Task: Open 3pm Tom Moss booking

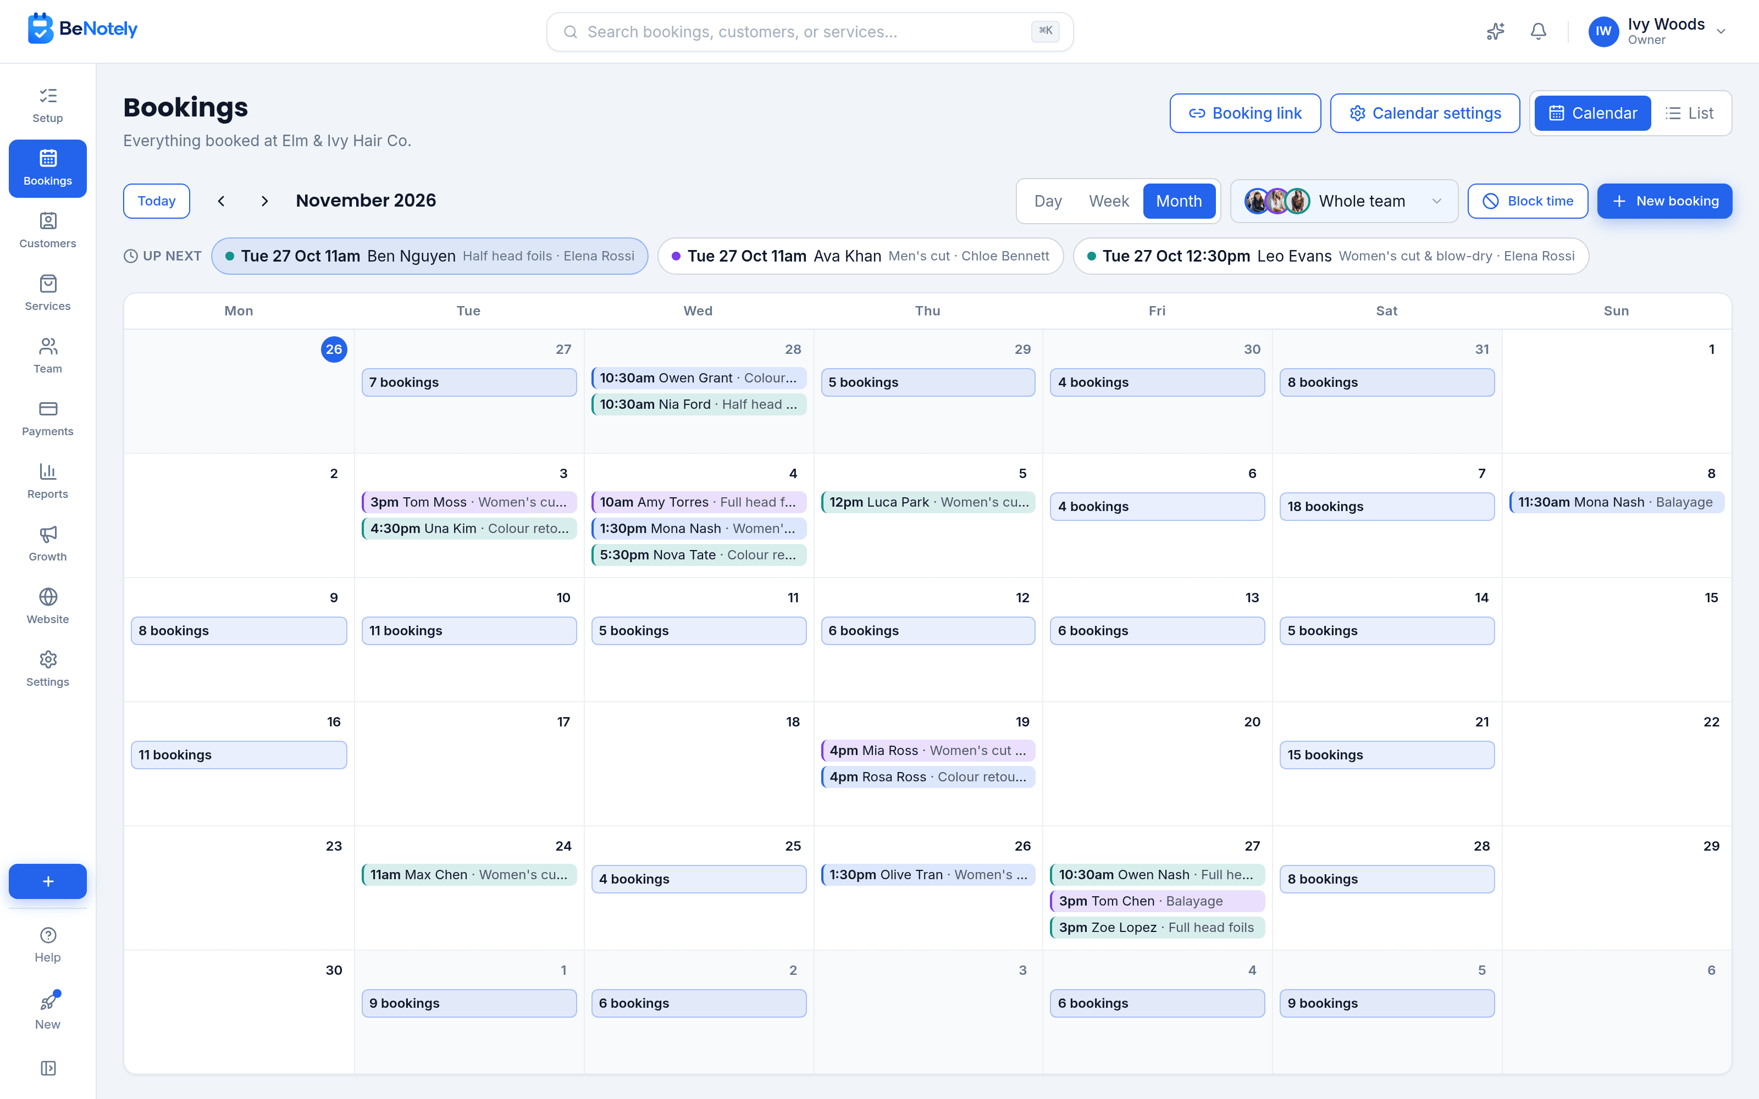Action: point(469,502)
